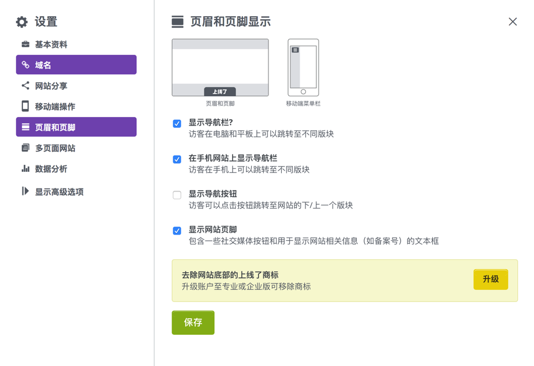
Task: Expand 显示高级选项 in sidebar
Action: coord(59,192)
